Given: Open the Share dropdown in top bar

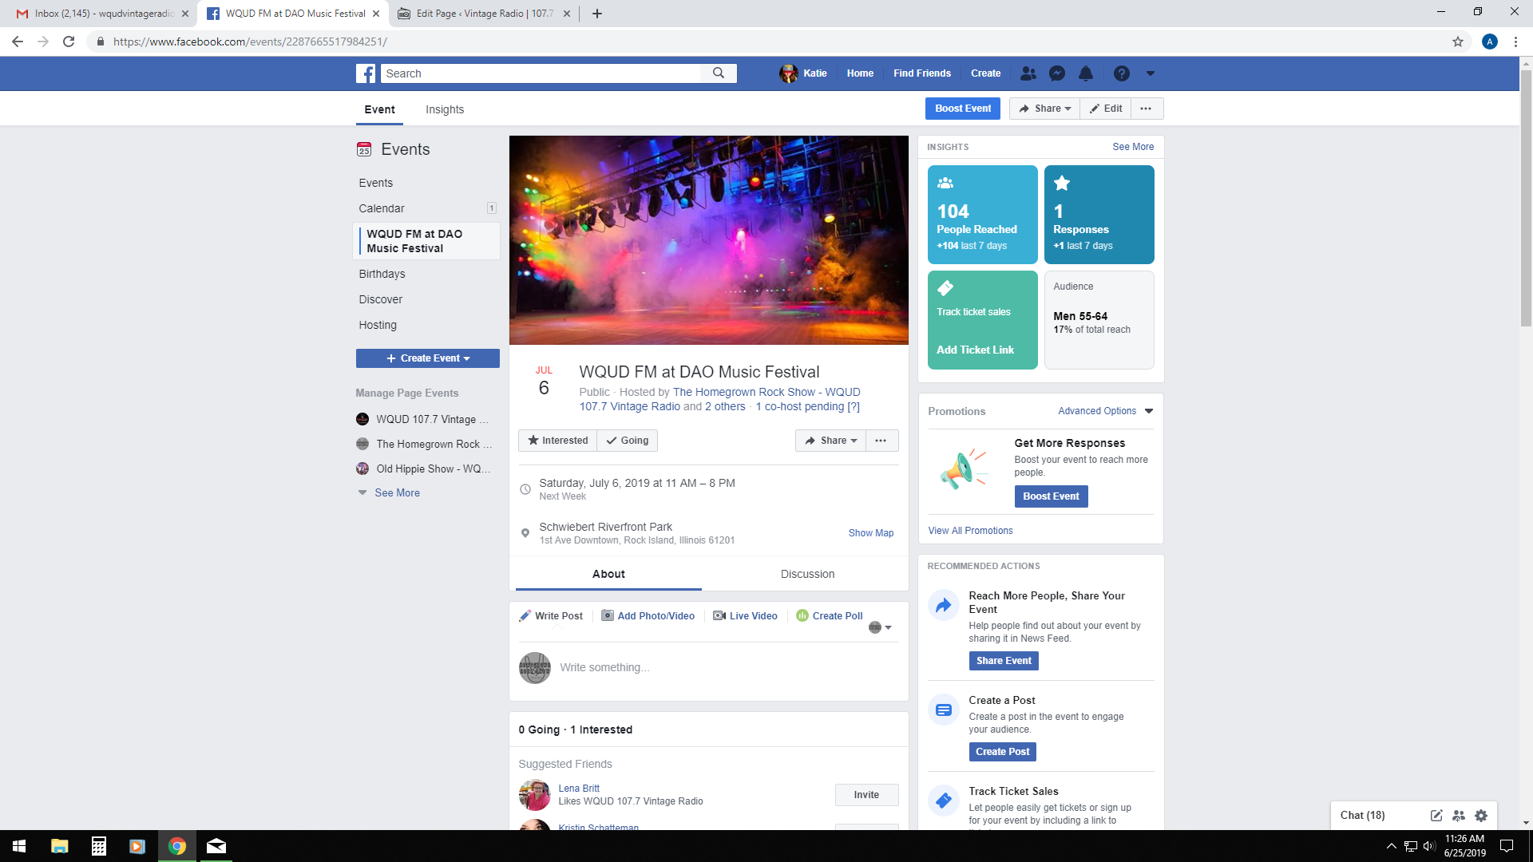Looking at the screenshot, I should (1044, 109).
